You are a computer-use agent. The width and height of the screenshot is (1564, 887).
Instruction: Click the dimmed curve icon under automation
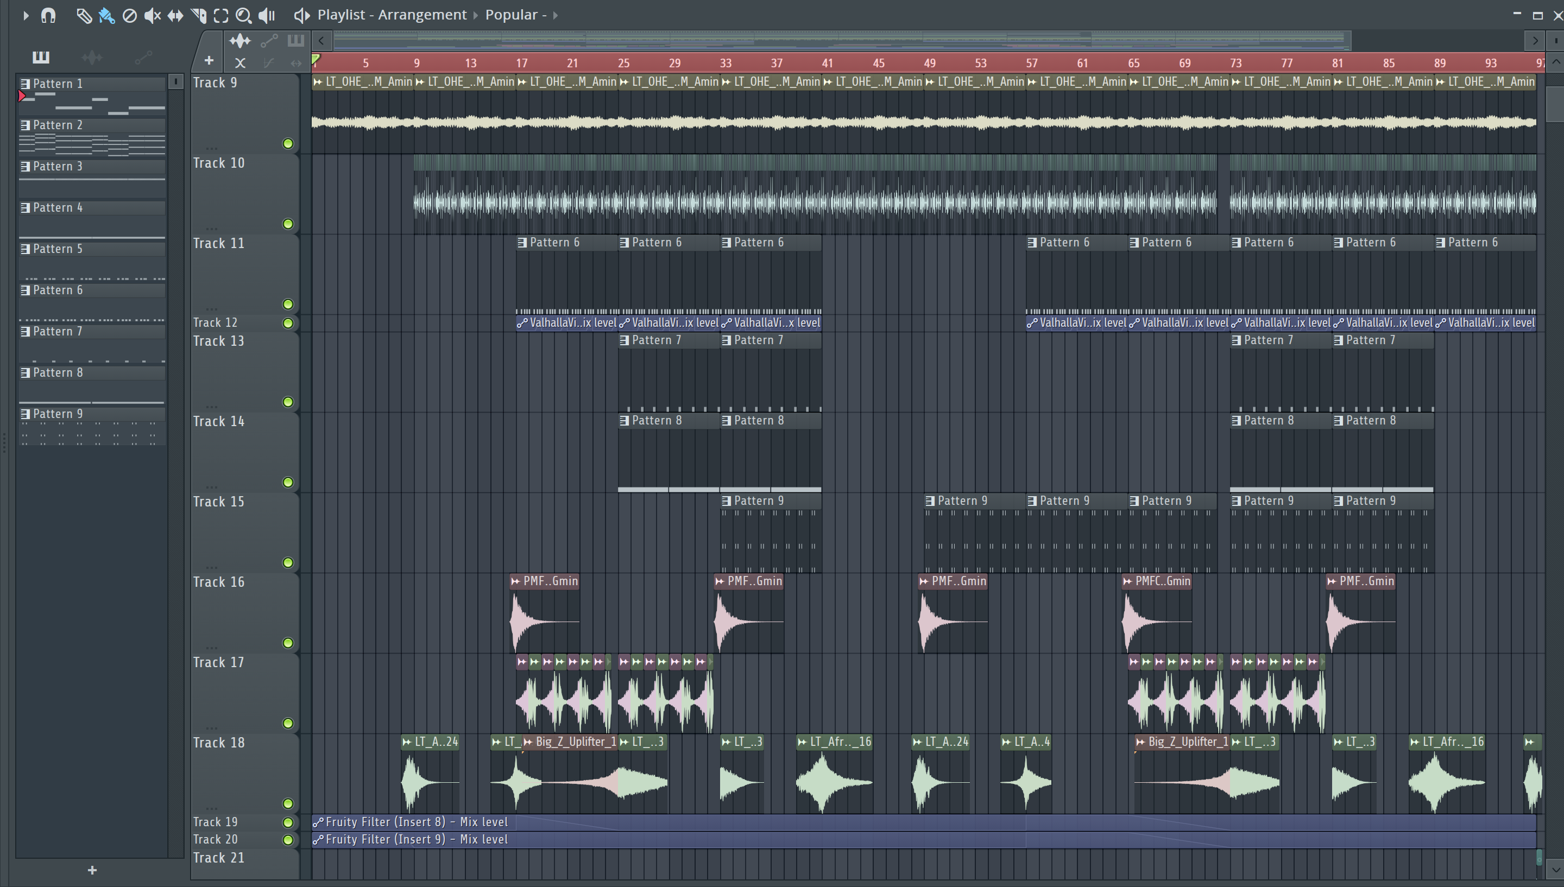[x=269, y=63]
